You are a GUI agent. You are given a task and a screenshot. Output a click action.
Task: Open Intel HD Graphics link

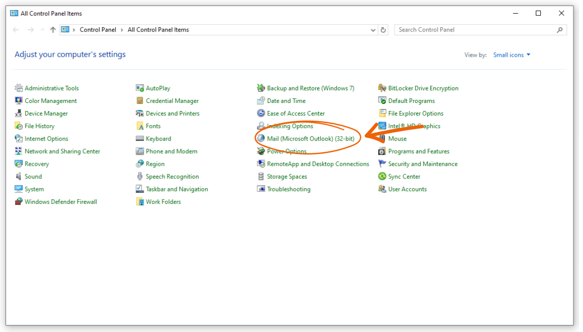click(x=414, y=126)
